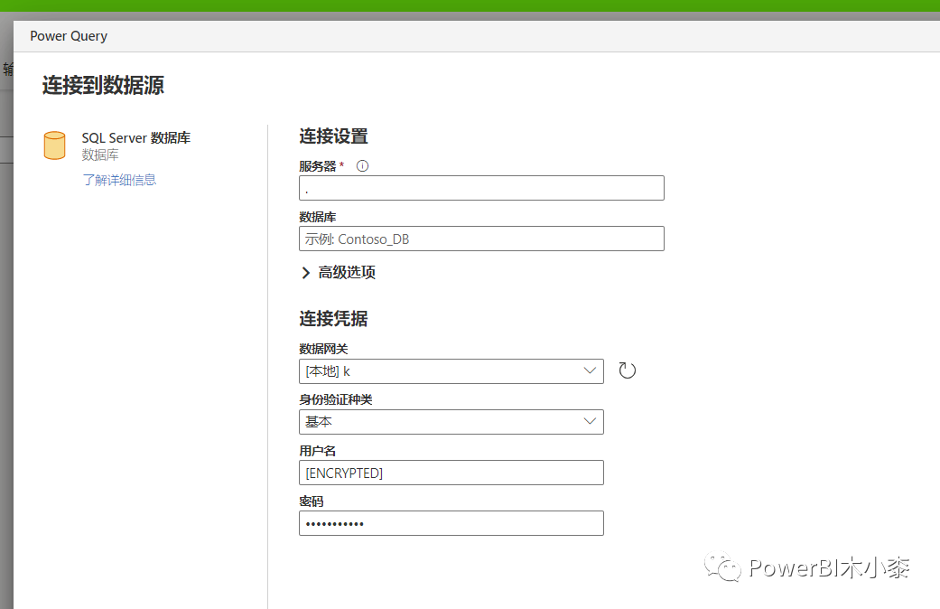940x609 pixels.
Task: Click the Power Query title text
Action: pos(69,36)
